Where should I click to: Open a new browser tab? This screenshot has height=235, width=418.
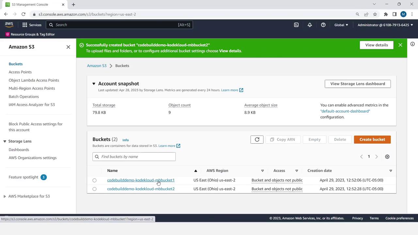[73, 5]
